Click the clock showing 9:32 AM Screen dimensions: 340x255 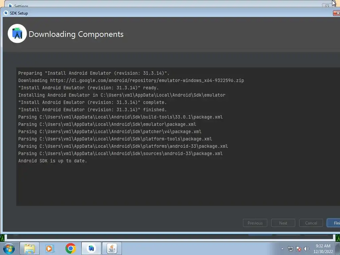(x=323, y=246)
